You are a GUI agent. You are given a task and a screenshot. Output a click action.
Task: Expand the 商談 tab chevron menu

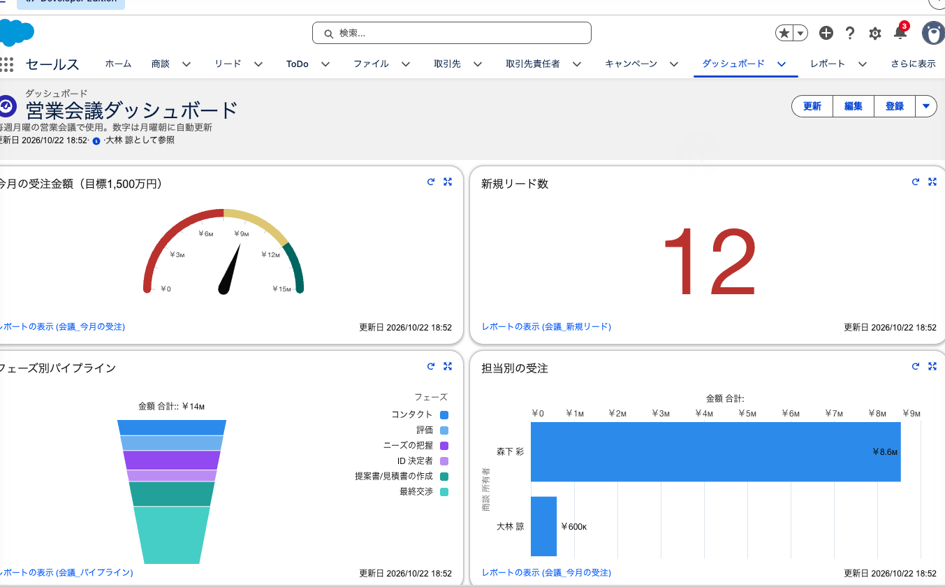(186, 64)
